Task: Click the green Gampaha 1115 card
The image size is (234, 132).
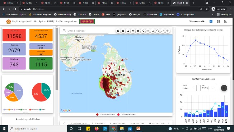Action: (41, 63)
